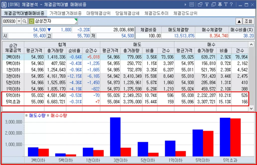Click the table scrollbar up arrow
257x165 pixels.
(x=251, y=44)
